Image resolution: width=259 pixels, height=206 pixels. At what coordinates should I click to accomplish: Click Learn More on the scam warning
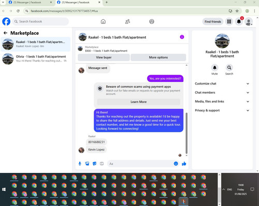tap(138, 102)
